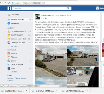Click the Facebook Pesquisar search field
This screenshot has width=104, height=94.
(x=38, y=8)
